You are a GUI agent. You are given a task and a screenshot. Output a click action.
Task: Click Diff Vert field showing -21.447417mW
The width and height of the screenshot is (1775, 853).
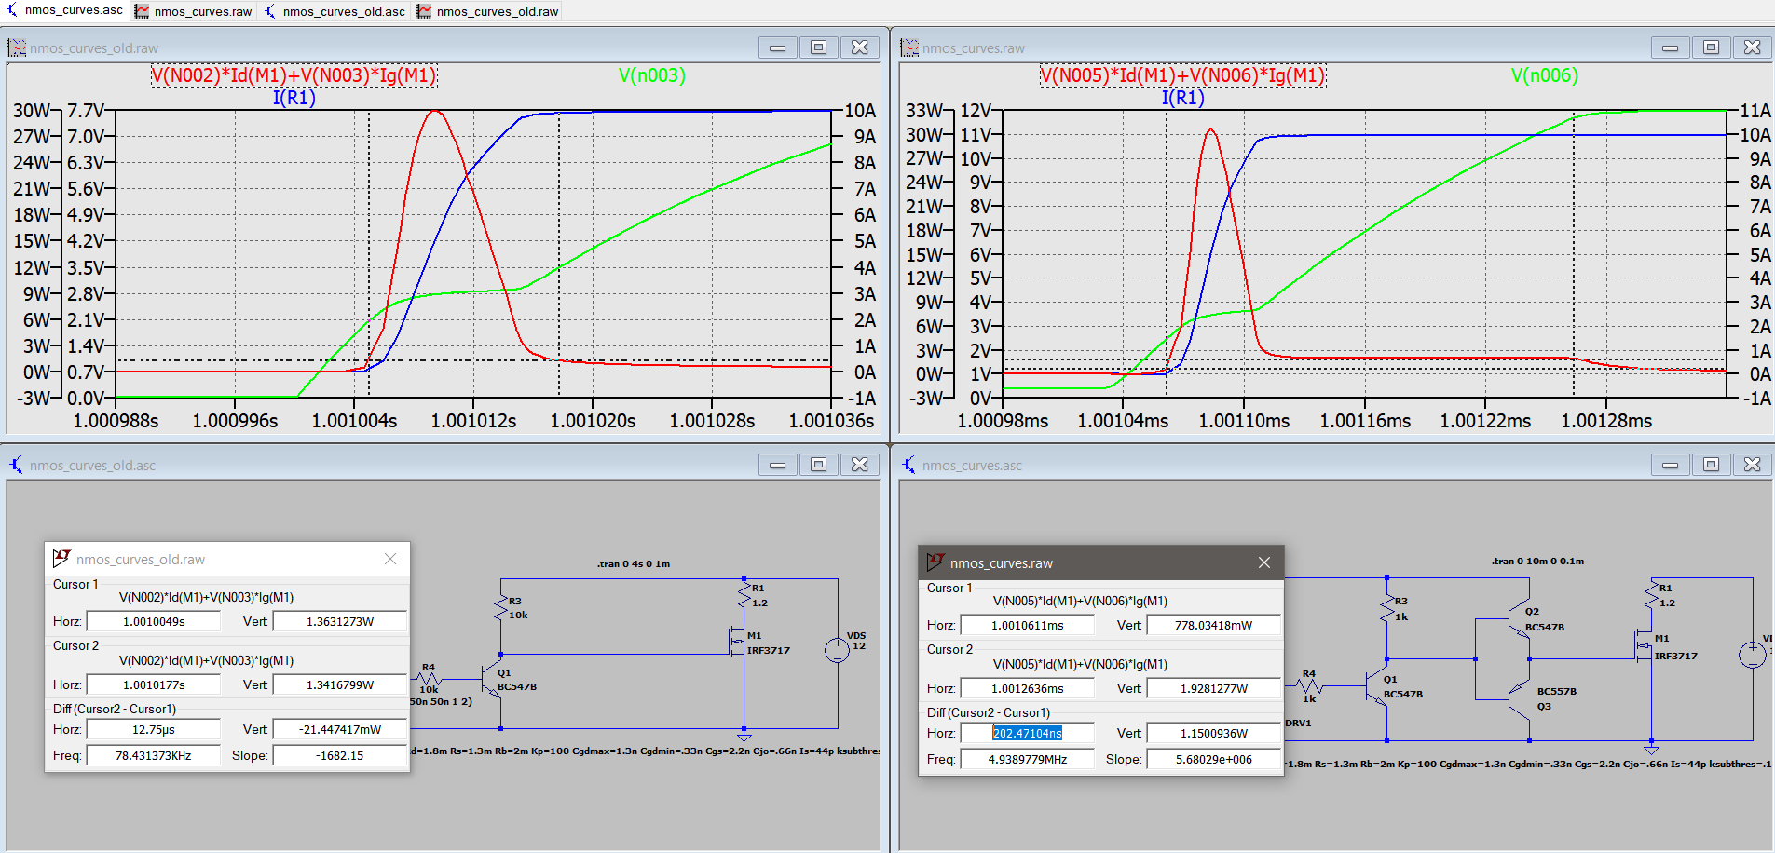340,729
